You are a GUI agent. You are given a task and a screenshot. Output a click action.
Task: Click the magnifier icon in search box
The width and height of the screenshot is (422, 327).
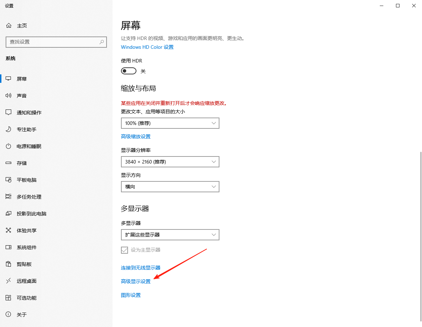pyautogui.click(x=102, y=42)
